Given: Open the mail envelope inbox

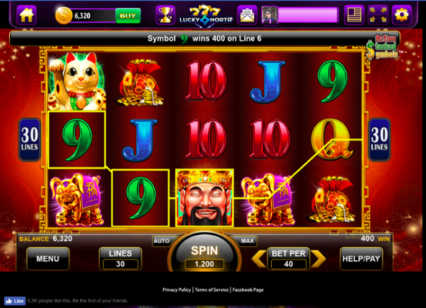Looking at the screenshot, I should [247, 15].
